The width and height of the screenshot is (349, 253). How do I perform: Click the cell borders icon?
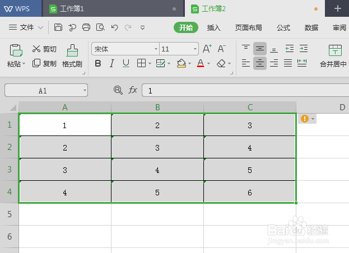click(142, 63)
